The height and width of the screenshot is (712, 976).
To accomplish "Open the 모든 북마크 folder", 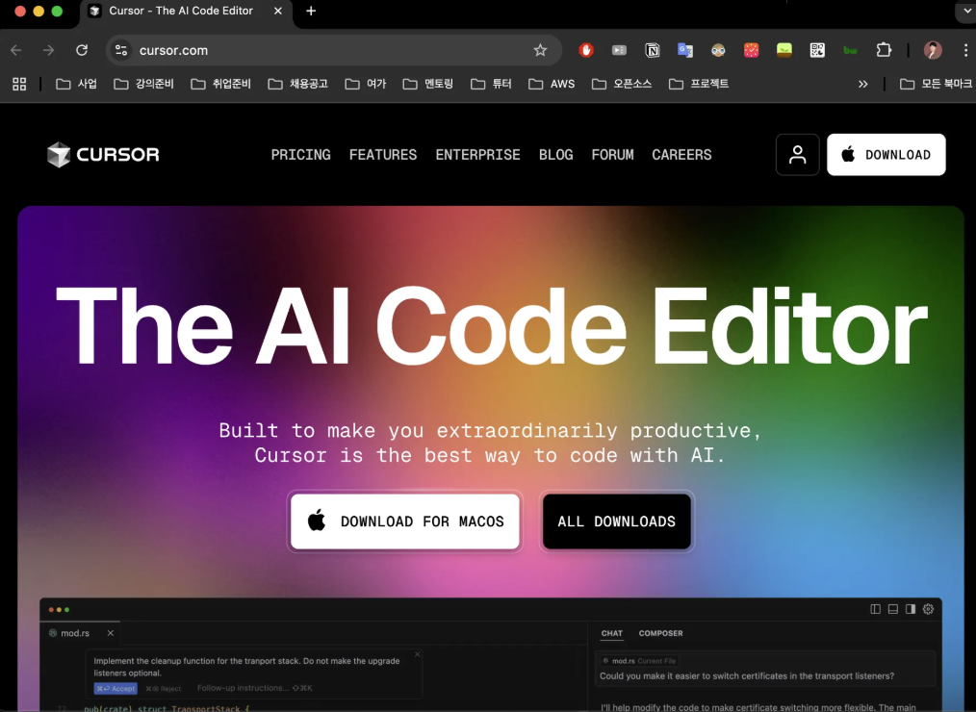I will [x=937, y=84].
